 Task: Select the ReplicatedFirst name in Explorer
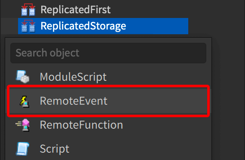pos(76,10)
